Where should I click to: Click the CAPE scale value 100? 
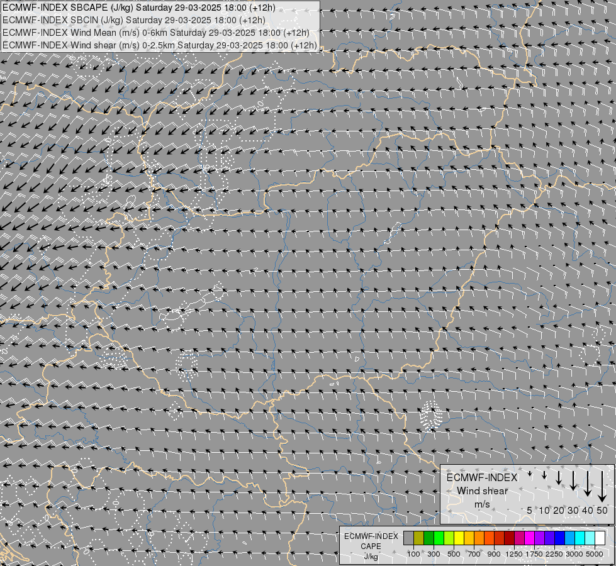point(413,554)
